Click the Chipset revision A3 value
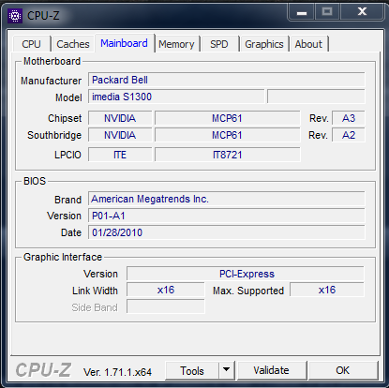 (x=349, y=118)
